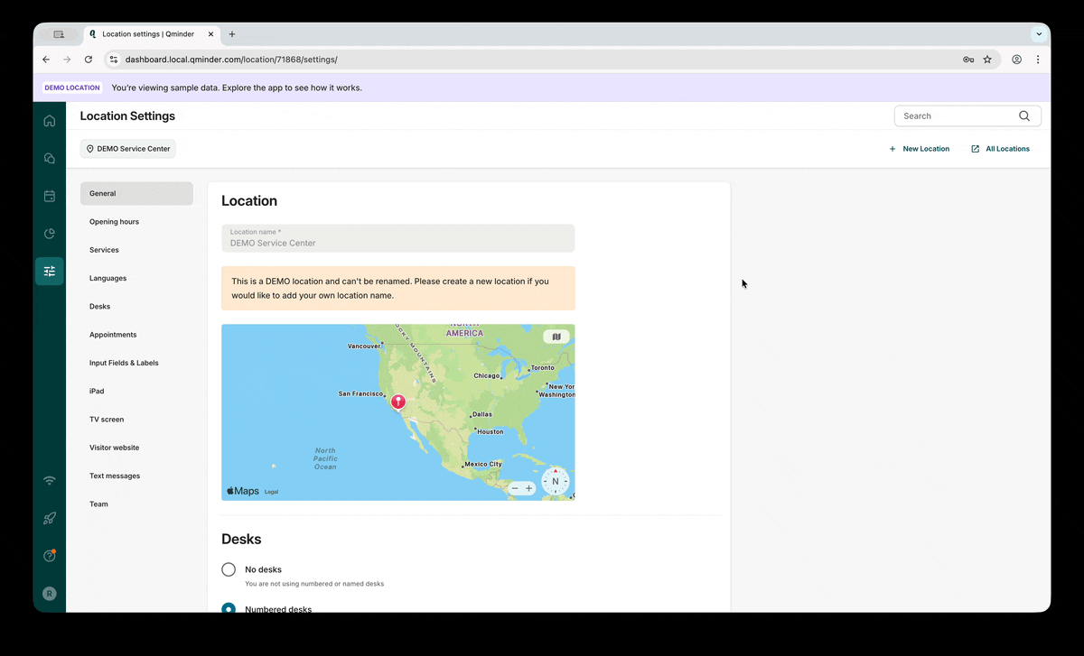The height and width of the screenshot is (656, 1084).
Task: Zoom in the map with plus button
Action: click(x=529, y=488)
